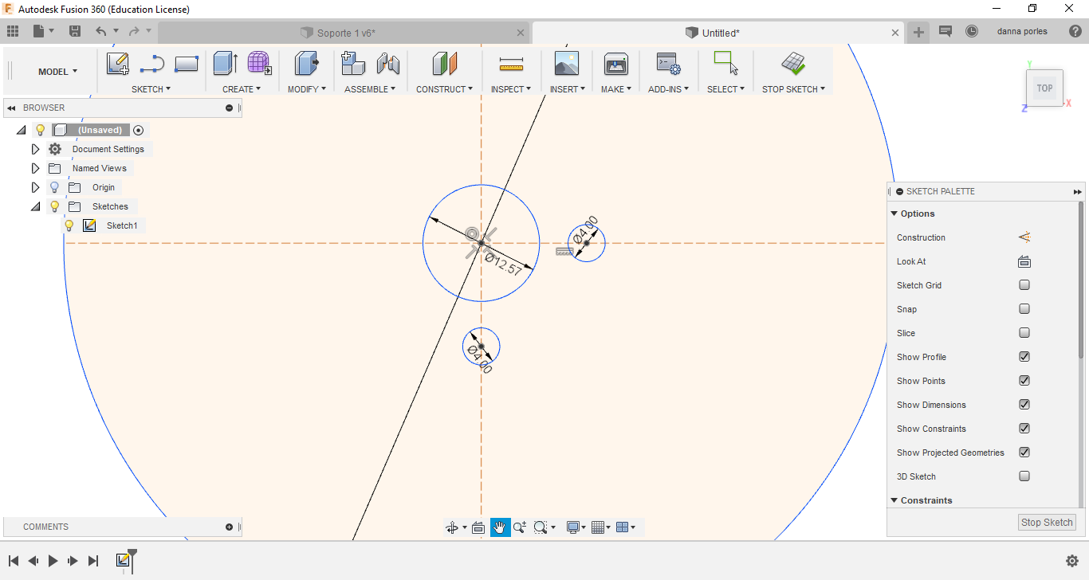Click the Press Pull Modify icon

[306, 64]
